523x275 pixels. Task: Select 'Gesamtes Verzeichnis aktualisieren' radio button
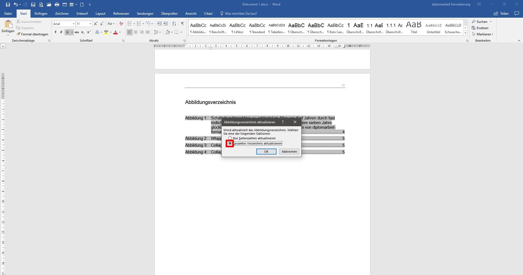point(230,143)
